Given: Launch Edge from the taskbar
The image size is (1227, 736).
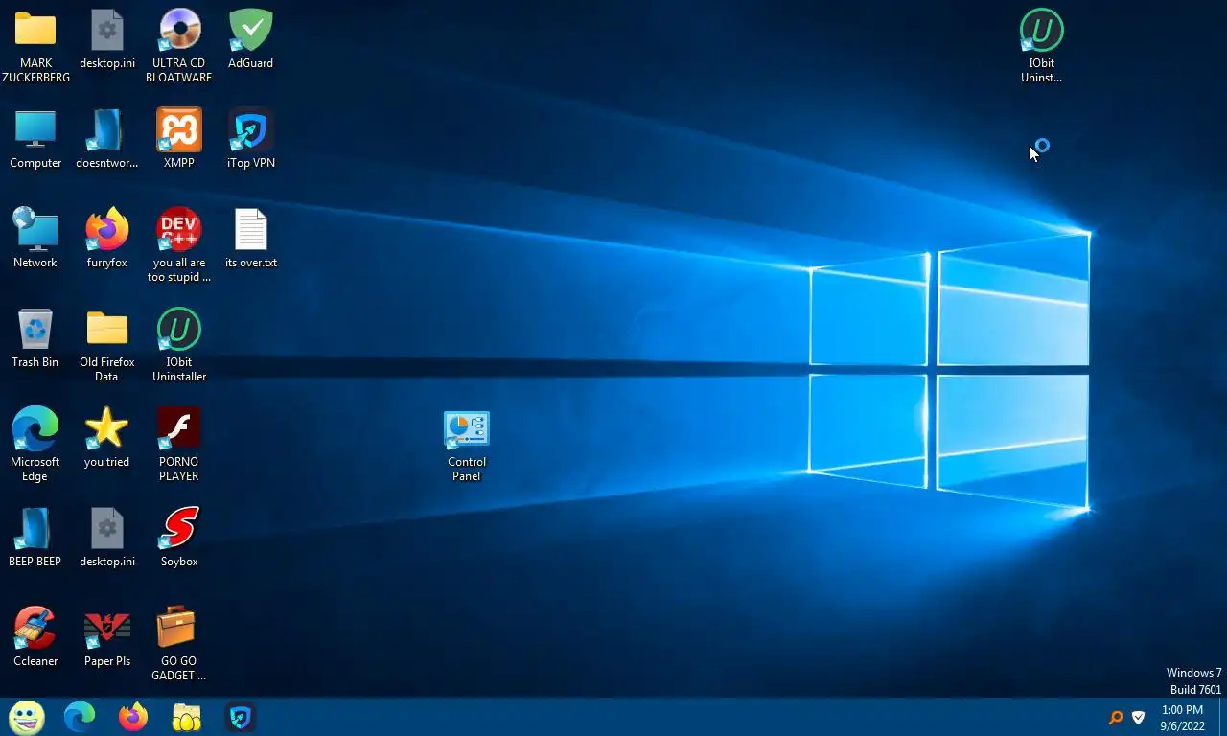Looking at the screenshot, I should coord(80,717).
